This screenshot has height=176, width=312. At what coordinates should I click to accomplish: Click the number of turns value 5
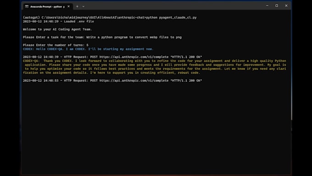pyautogui.click(x=87, y=45)
